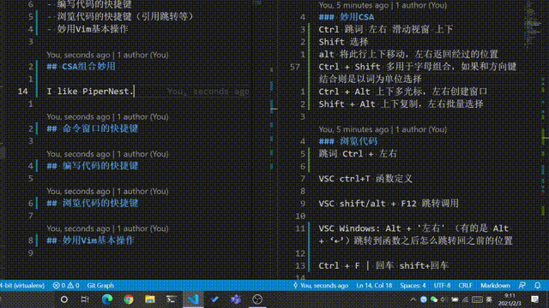Click heading '## 浏览代码的快捷键'
Screen dimensions: 549x308
tap(93, 204)
